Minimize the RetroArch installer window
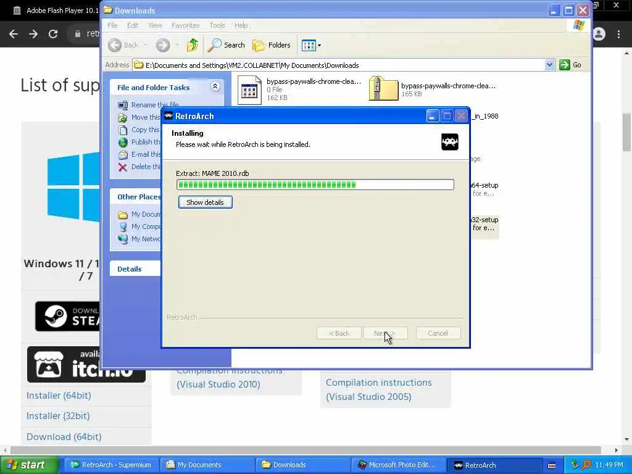 [432, 116]
